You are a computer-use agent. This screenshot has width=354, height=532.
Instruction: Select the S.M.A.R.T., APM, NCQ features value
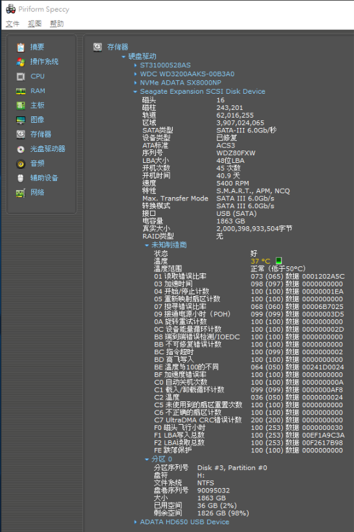coord(253,191)
